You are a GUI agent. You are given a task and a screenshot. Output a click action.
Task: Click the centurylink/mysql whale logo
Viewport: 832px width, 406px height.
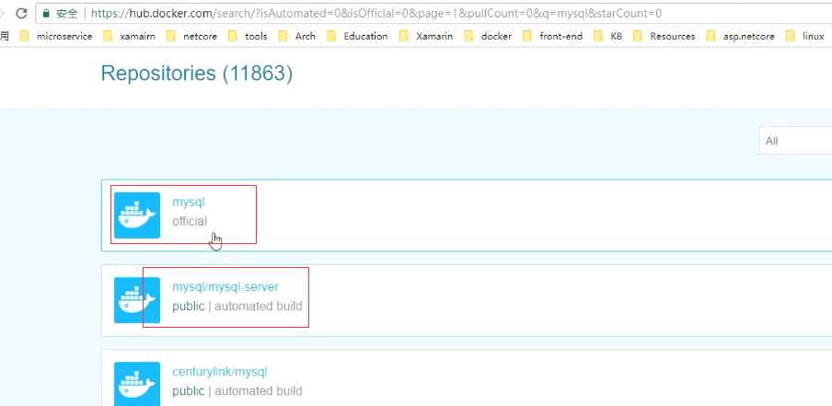click(137, 384)
